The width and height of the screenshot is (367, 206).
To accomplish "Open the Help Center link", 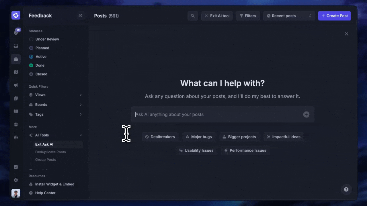I will pyautogui.click(x=45, y=193).
